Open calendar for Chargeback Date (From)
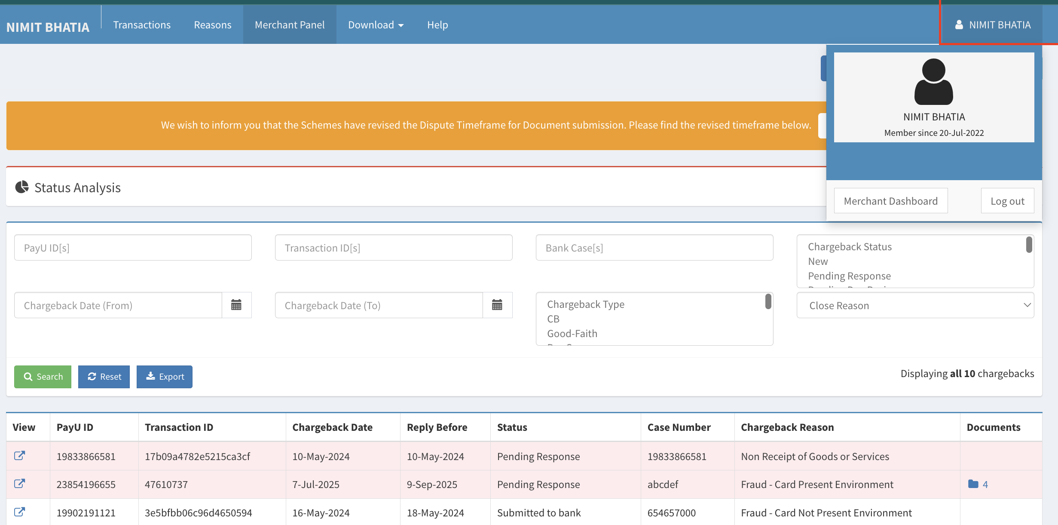The height and width of the screenshot is (525, 1058). pyautogui.click(x=236, y=305)
